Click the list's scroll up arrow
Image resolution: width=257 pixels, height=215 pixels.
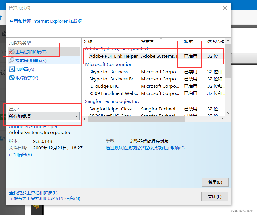228,41
